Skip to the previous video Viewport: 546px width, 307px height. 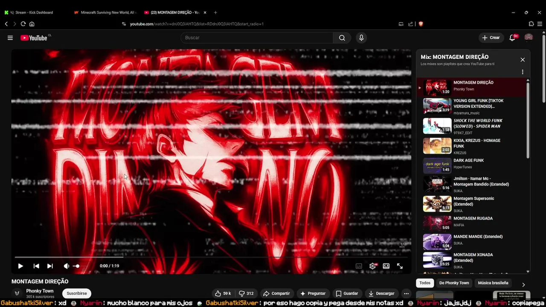tap(36, 266)
